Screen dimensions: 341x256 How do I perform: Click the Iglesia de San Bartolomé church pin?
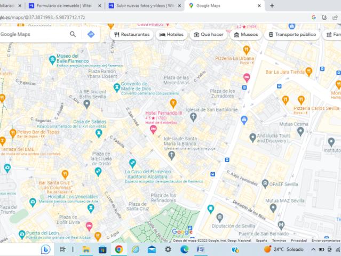(x=193, y=117)
